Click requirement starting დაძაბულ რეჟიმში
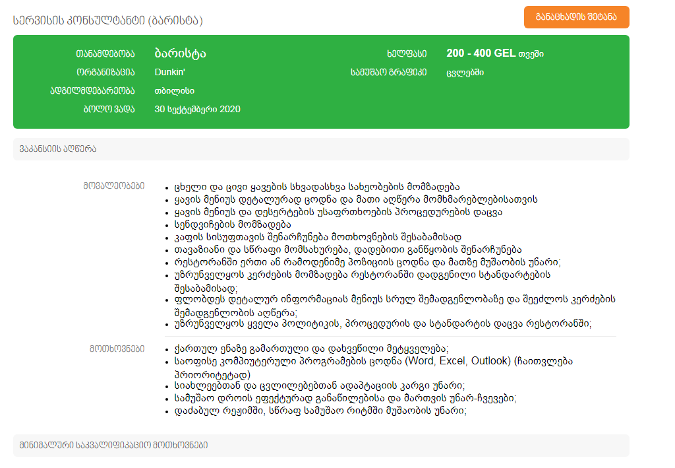This screenshot has width=675, height=468. [x=320, y=411]
